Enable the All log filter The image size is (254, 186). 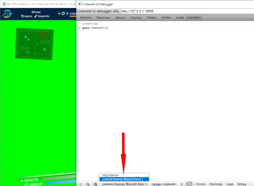[x=189, y=184]
